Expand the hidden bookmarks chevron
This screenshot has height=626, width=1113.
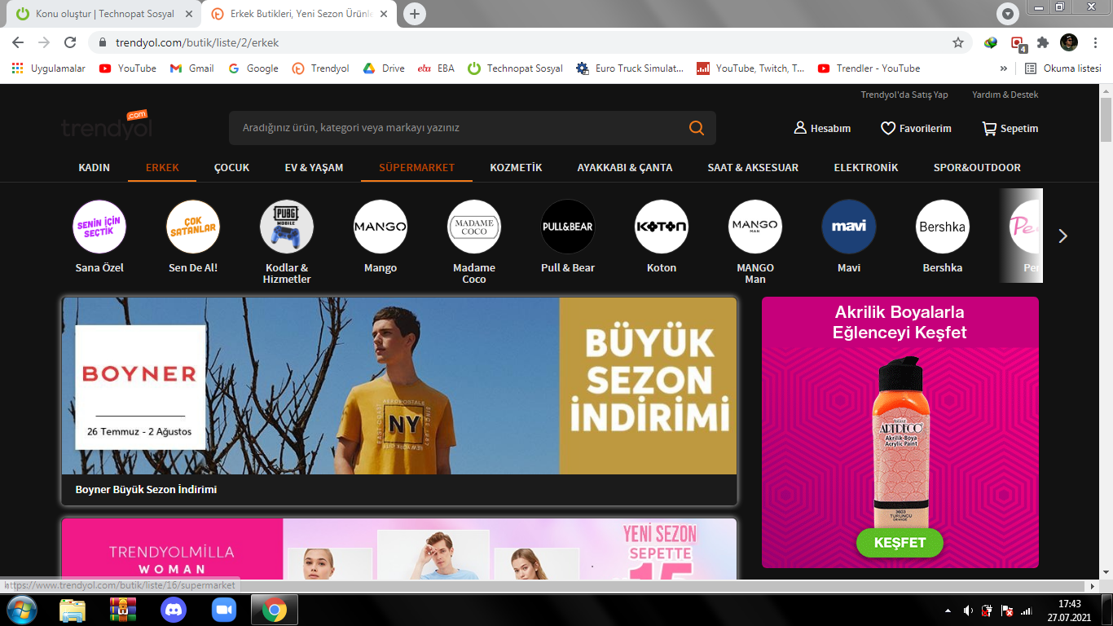pos(1003,68)
